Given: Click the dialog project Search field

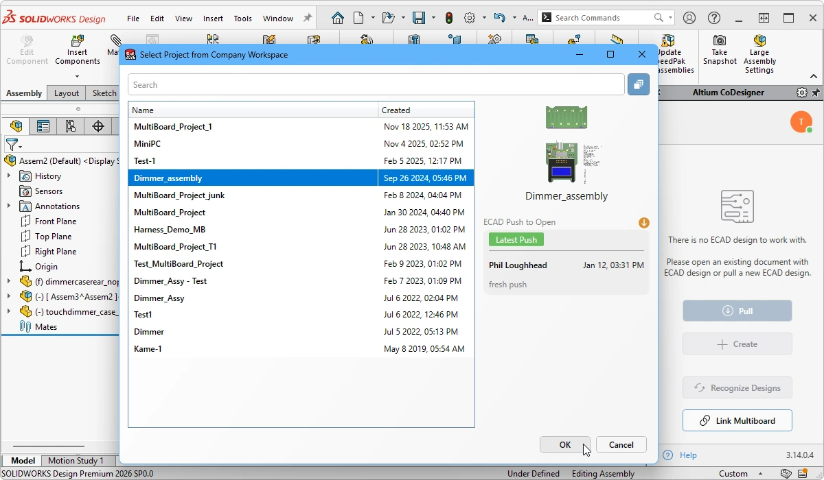Looking at the screenshot, I should tap(376, 84).
